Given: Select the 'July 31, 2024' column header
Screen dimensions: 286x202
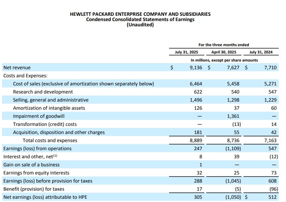Looking at the screenshot, I should pyautogui.click(x=261, y=52).
